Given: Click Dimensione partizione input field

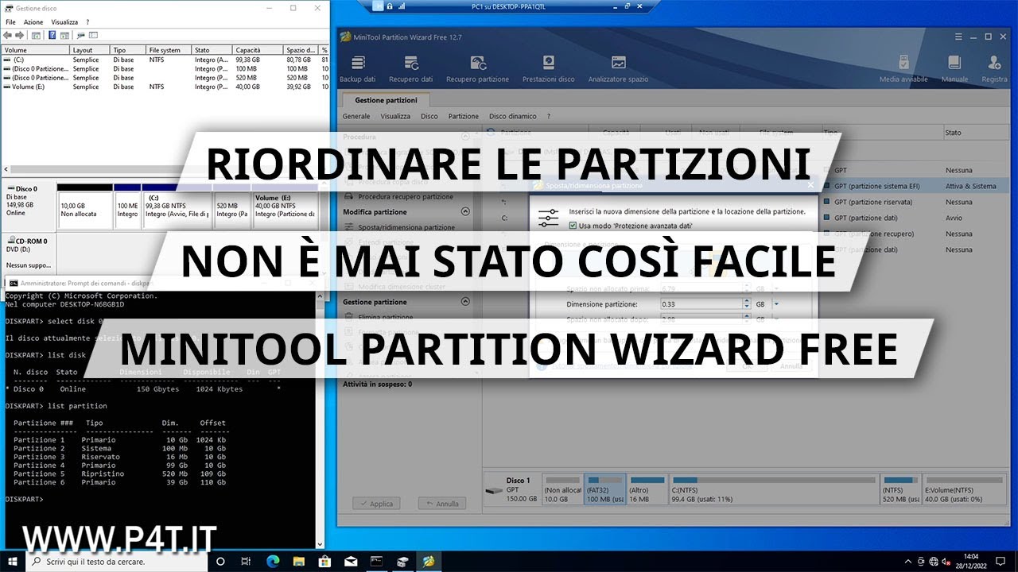Looking at the screenshot, I should [701, 303].
